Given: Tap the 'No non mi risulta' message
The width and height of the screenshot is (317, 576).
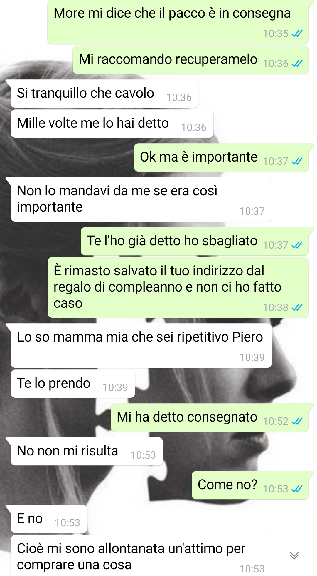Looking at the screenshot, I should pos(87,451).
